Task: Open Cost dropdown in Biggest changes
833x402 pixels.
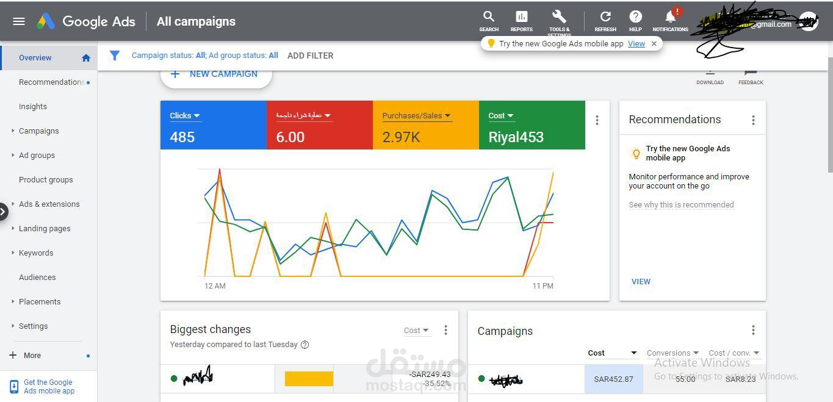Action: pyautogui.click(x=416, y=331)
